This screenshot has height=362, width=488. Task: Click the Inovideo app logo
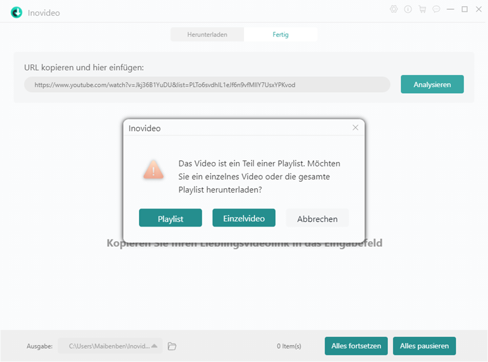pos(16,13)
